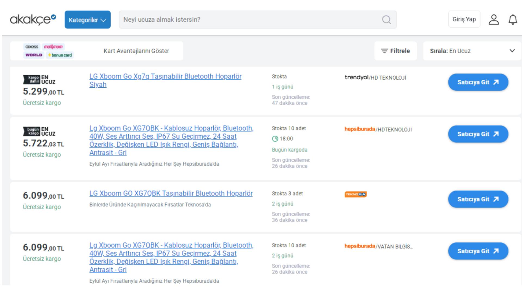The width and height of the screenshot is (522, 293).
Task: Click the Teknosa store logo
Action: 356,194
